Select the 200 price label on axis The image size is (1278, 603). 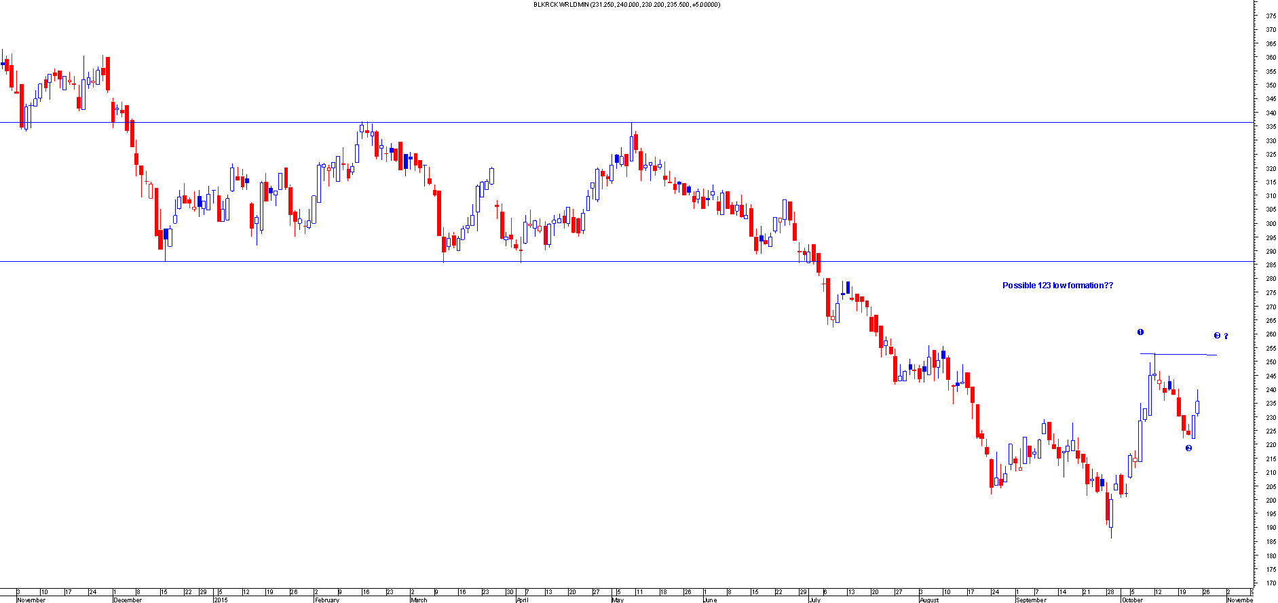pos(1270,501)
